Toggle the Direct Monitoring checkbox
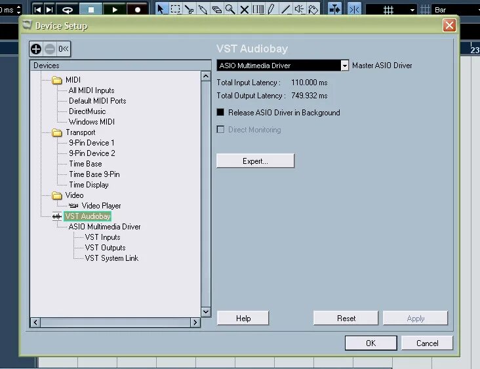480x369 pixels. tap(220, 129)
